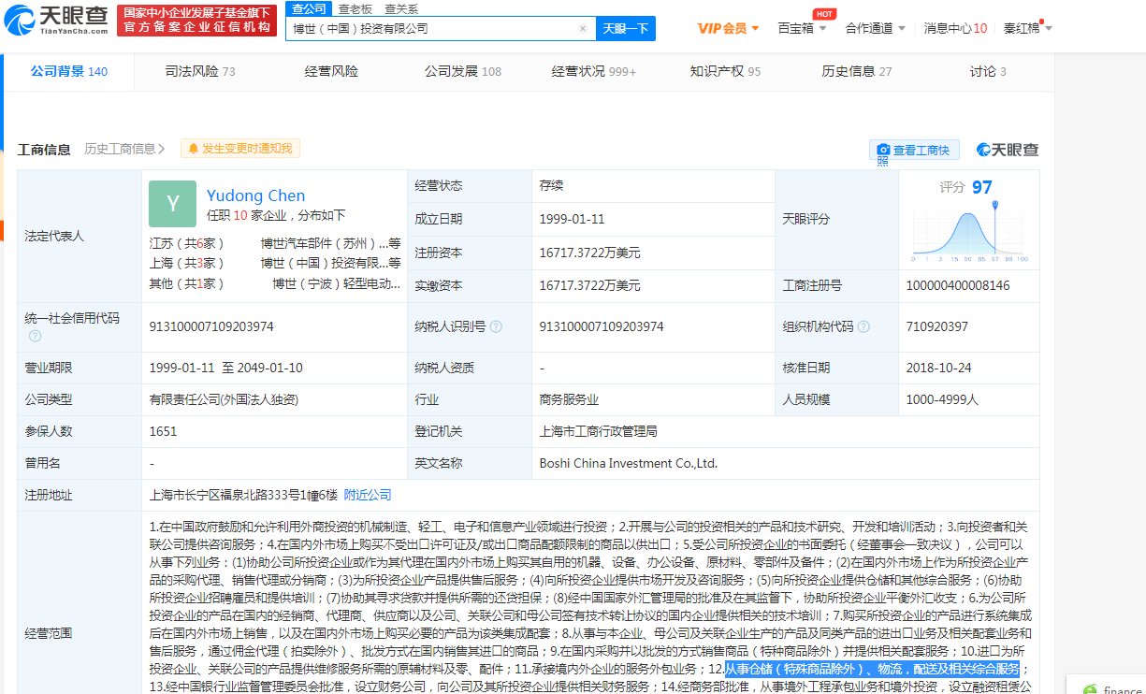Click the 查看工商快照 camera button
Screen dimensions: 1146x694
tap(914, 151)
